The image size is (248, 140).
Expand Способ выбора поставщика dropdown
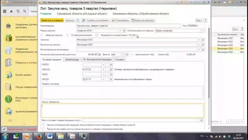(203, 31)
